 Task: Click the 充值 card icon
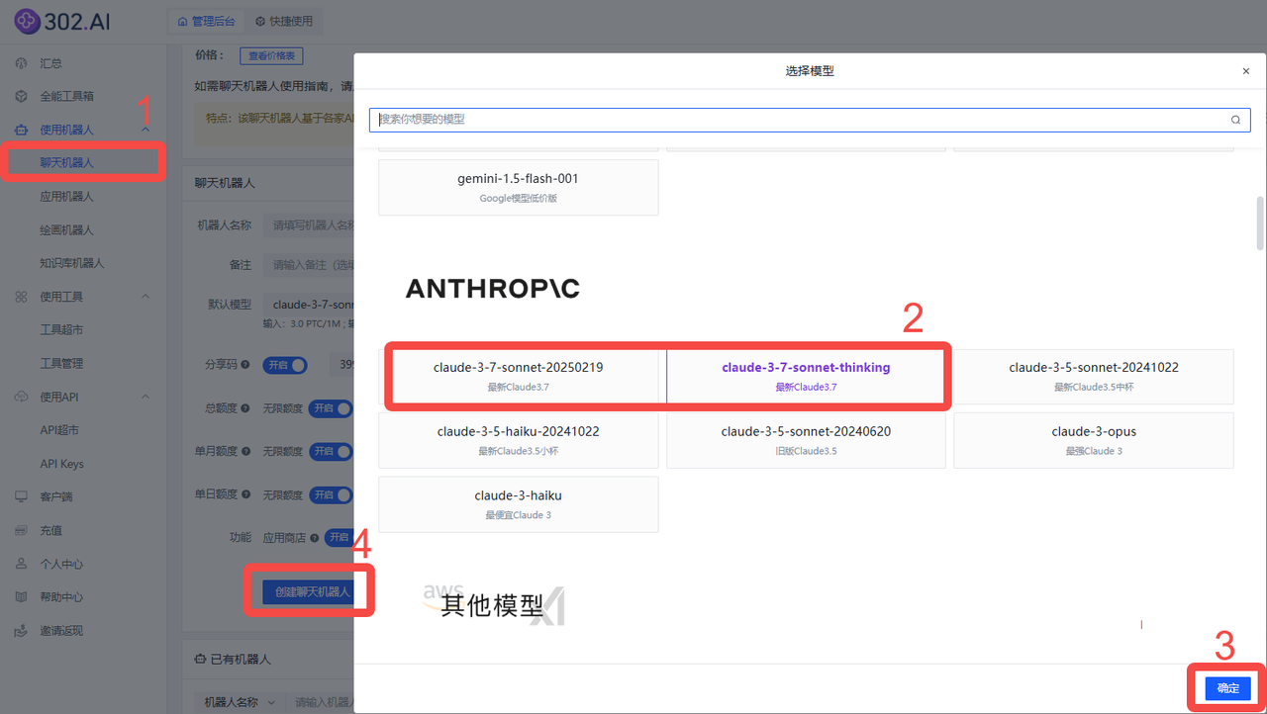pyautogui.click(x=21, y=530)
